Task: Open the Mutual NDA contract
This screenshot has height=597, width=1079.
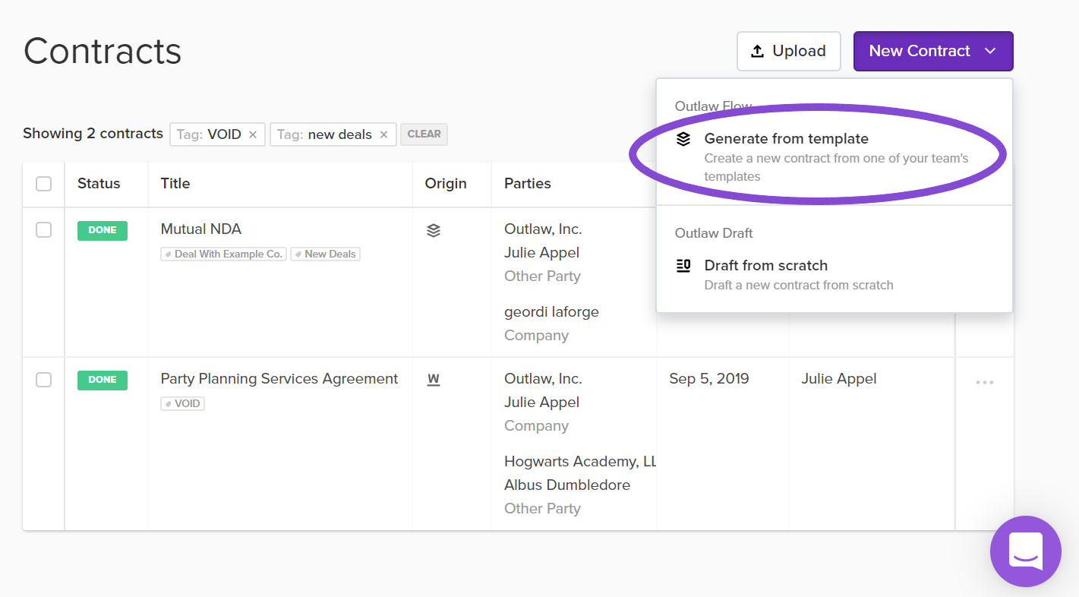Action: (x=201, y=229)
